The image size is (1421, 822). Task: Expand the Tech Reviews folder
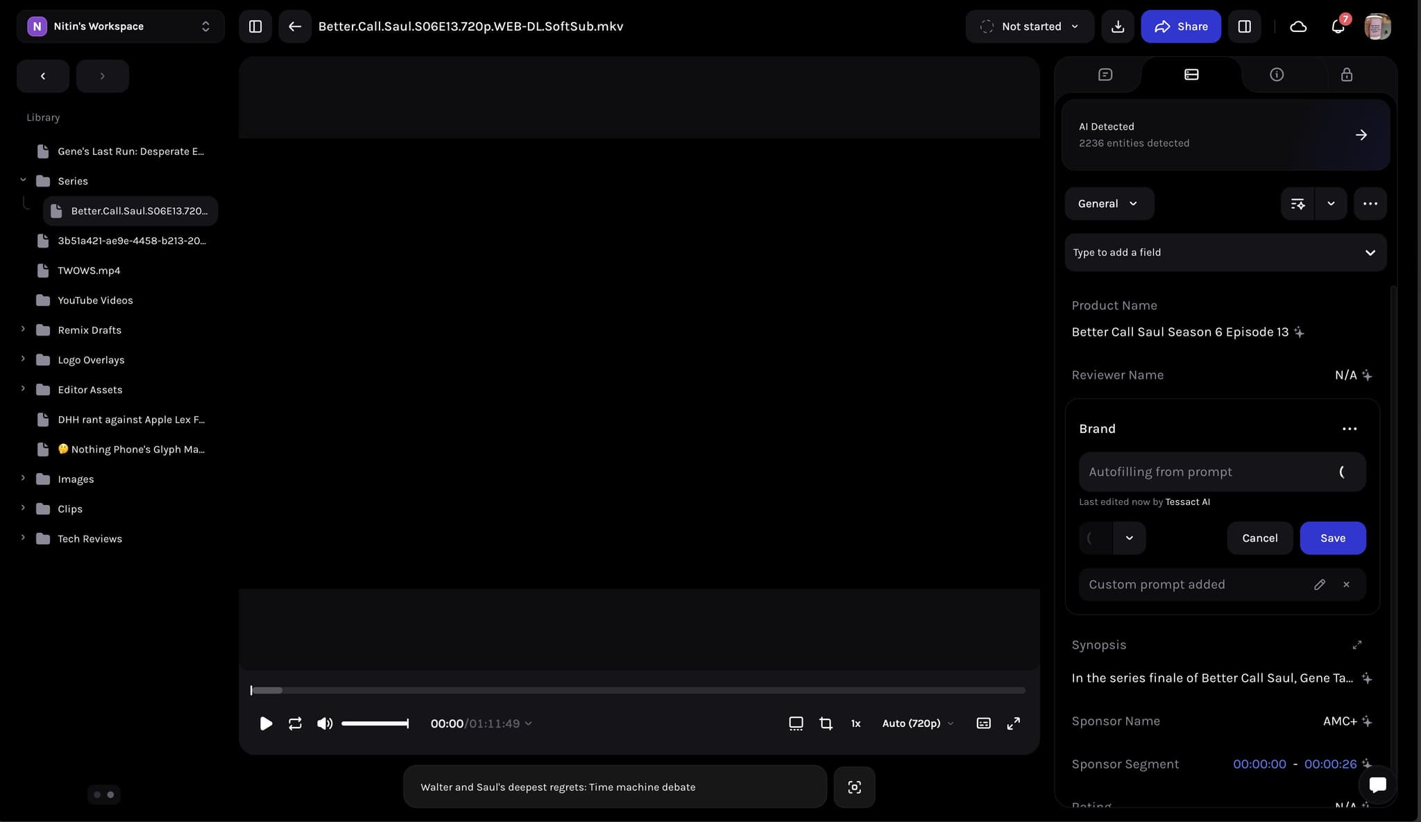pos(23,538)
